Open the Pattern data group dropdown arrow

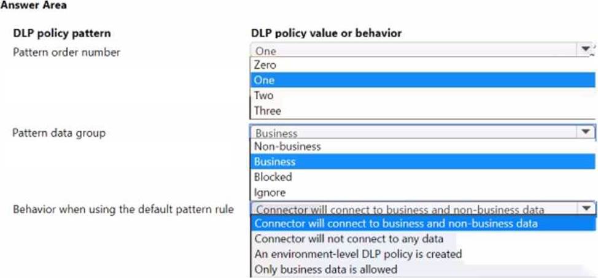(x=585, y=133)
